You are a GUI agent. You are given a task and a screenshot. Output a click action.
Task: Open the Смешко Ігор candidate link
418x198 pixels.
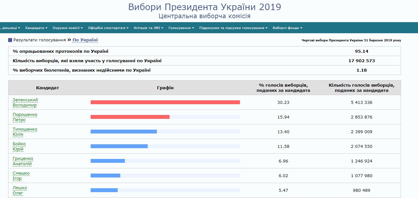(x=21, y=176)
